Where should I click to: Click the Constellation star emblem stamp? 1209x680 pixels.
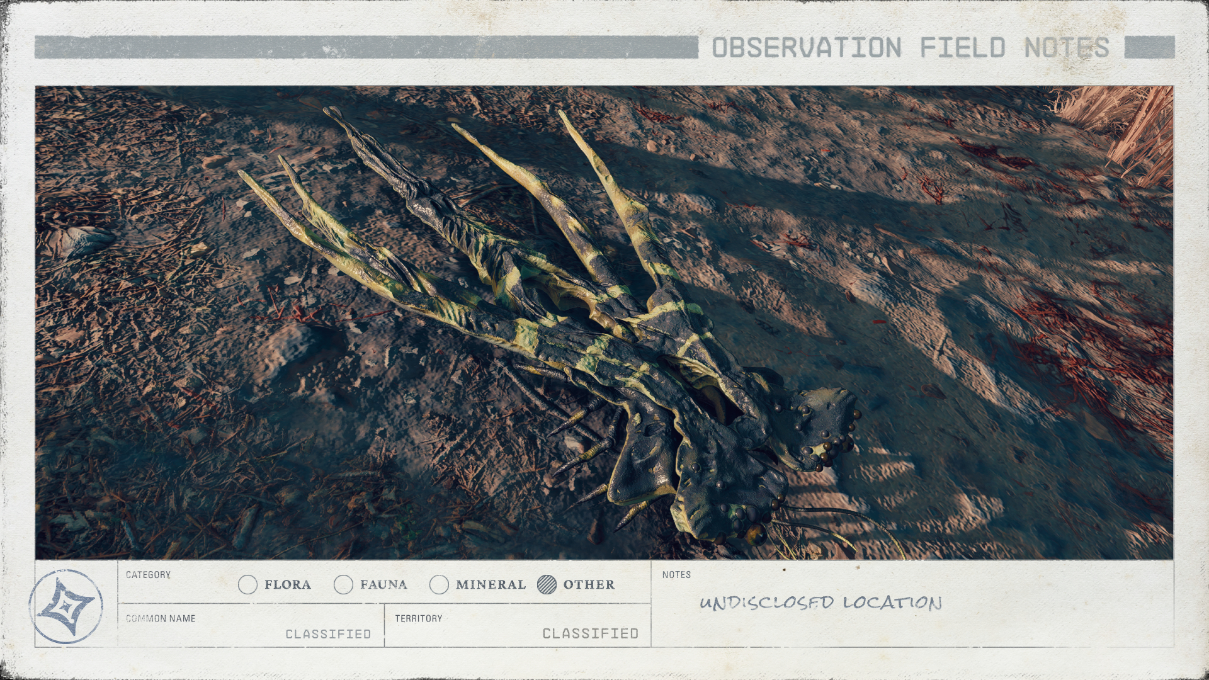(66, 606)
